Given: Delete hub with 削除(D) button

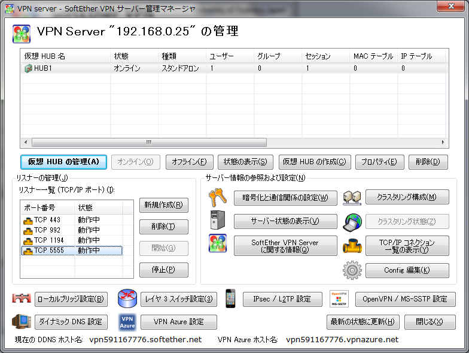Looking at the screenshot, I should [428, 162].
